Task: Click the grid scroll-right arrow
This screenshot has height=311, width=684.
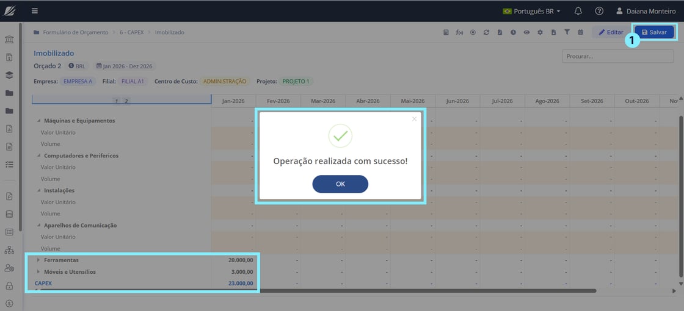Action: (674, 291)
